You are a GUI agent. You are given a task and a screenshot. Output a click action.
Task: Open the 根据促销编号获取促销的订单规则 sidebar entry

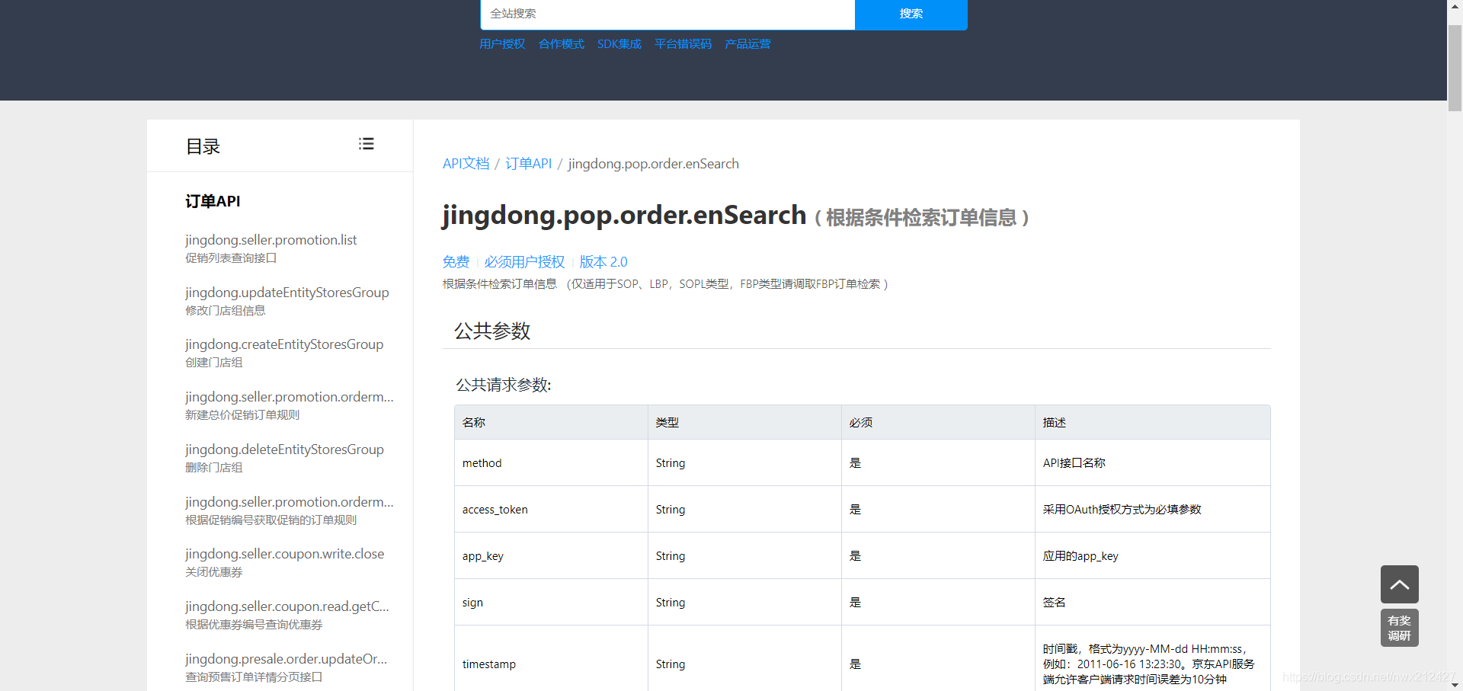[x=271, y=520]
